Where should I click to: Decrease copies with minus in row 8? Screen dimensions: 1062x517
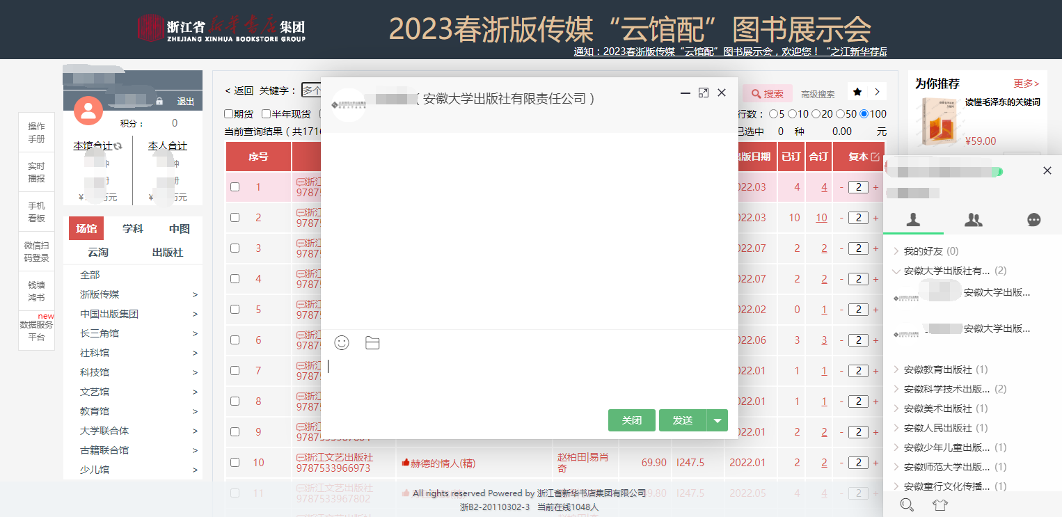tap(841, 401)
